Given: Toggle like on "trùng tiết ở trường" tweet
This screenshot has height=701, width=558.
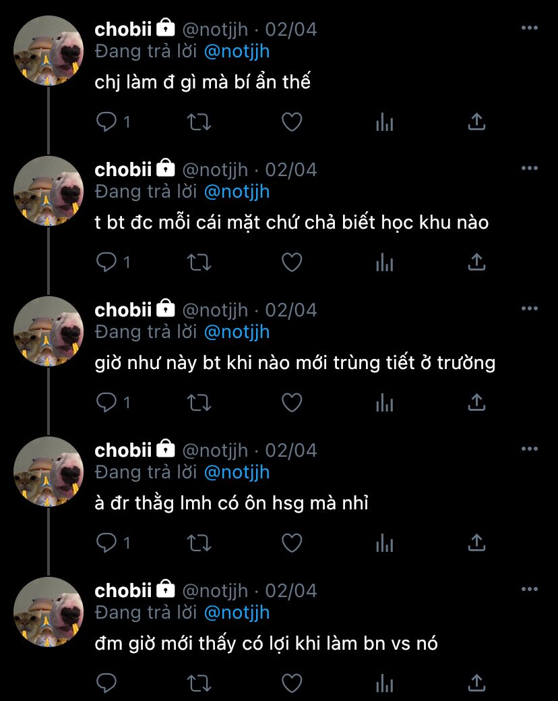Looking at the screenshot, I should click(x=292, y=402).
